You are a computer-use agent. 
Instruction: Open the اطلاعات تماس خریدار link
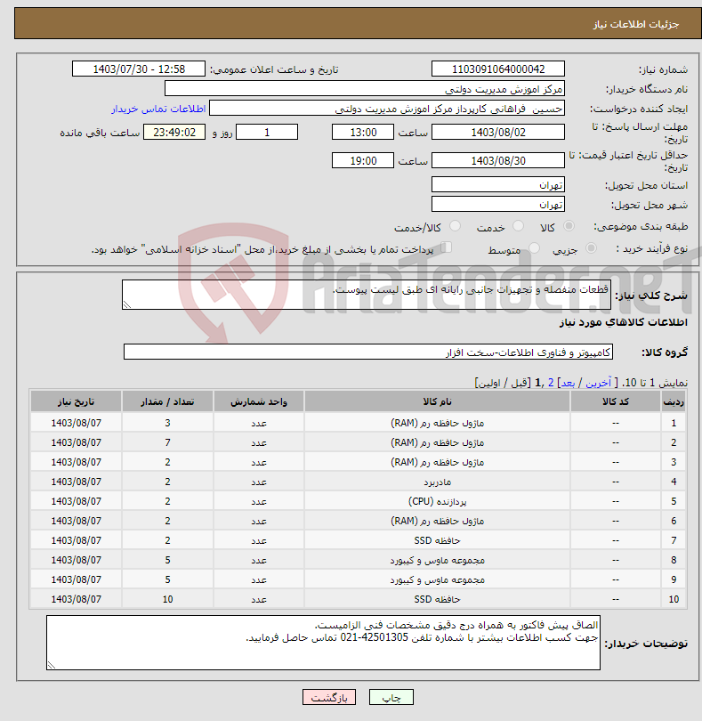coord(158,109)
